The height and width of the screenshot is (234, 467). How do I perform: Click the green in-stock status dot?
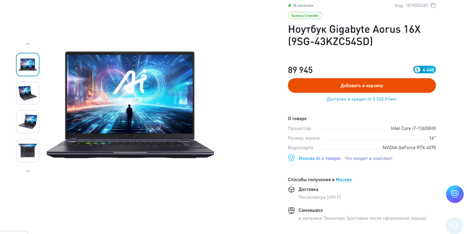click(x=290, y=6)
